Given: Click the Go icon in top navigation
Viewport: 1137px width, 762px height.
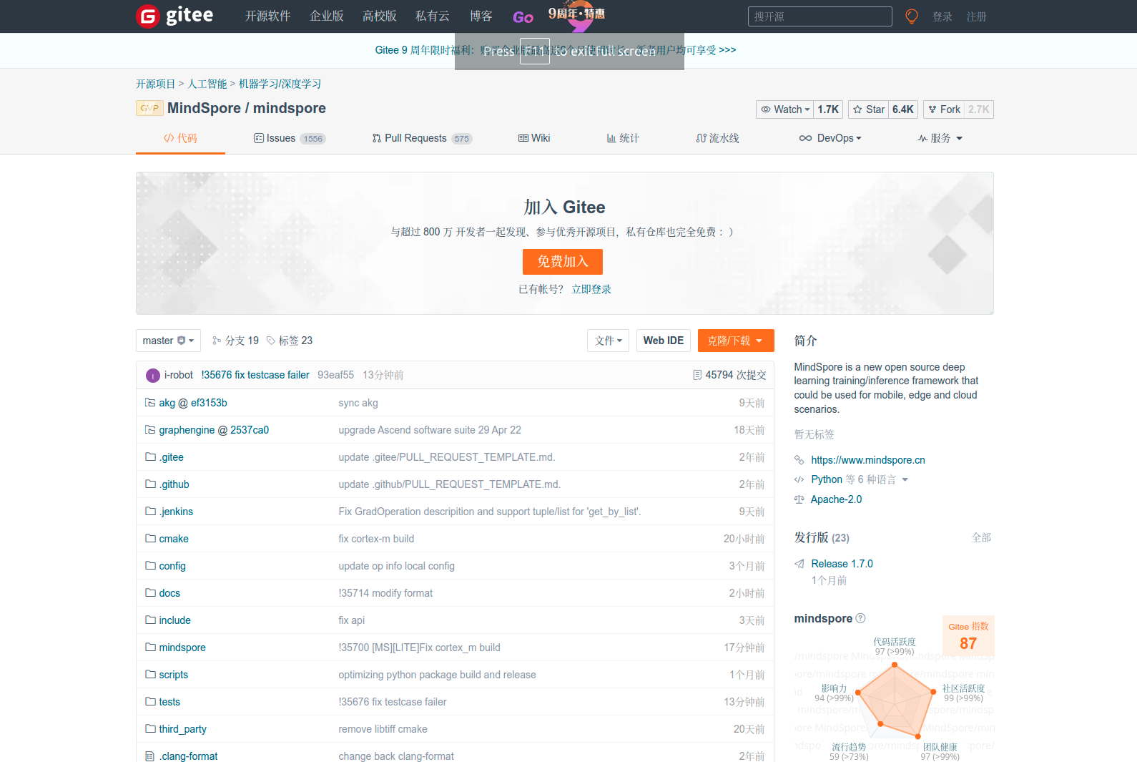Looking at the screenshot, I should [523, 17].
